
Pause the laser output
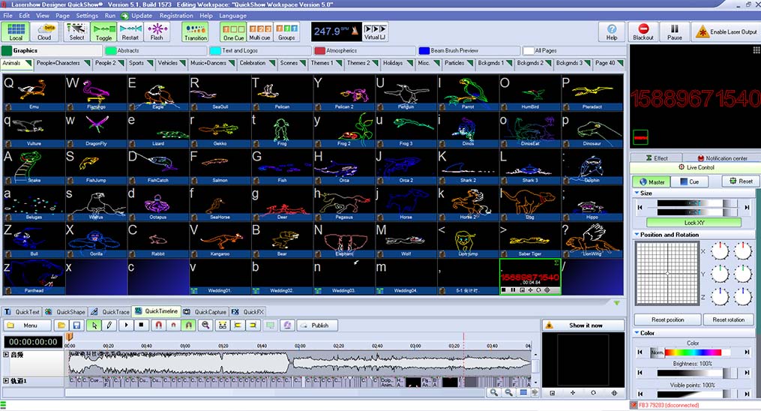point(675,31)
